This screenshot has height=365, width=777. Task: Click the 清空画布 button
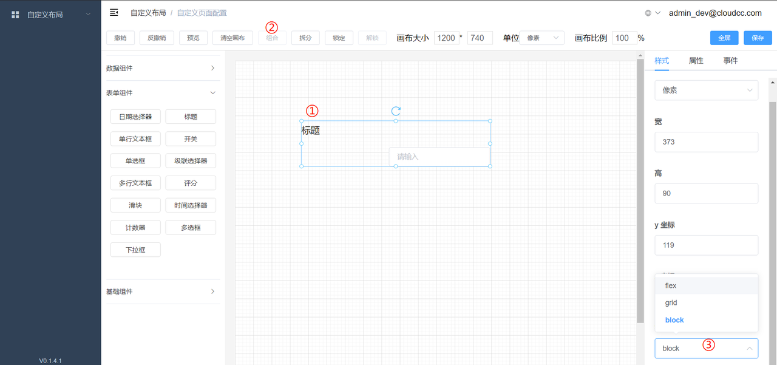(232, 38)
